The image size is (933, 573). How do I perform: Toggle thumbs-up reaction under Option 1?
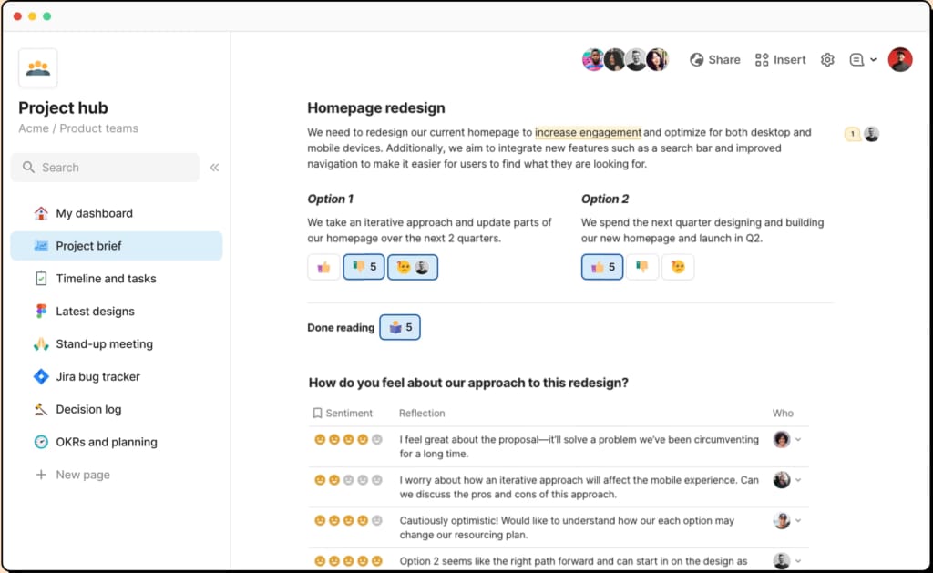pos(323,267)
